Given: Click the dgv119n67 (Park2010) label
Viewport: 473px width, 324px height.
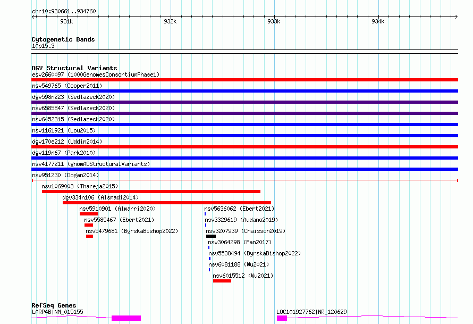Looking at the screenshot, I should click(64, 153).
